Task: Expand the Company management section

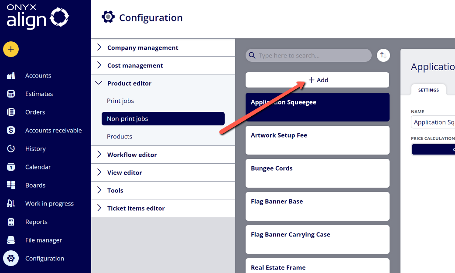Action: click(x=163, y=47)
